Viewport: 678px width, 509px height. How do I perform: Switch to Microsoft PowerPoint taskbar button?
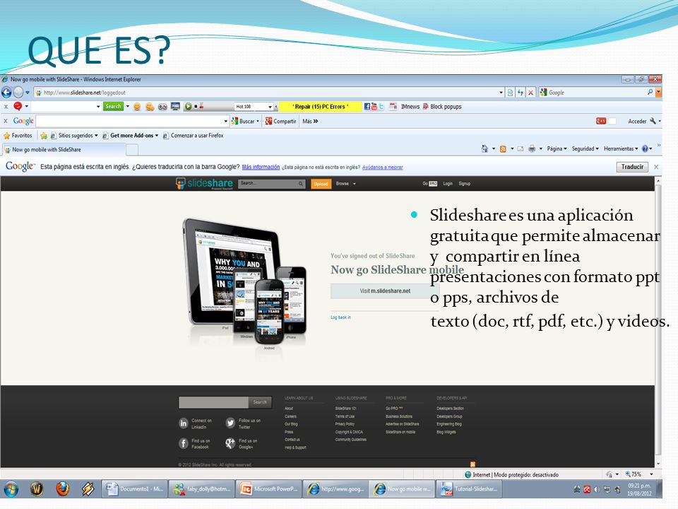(x=268, y=489)
